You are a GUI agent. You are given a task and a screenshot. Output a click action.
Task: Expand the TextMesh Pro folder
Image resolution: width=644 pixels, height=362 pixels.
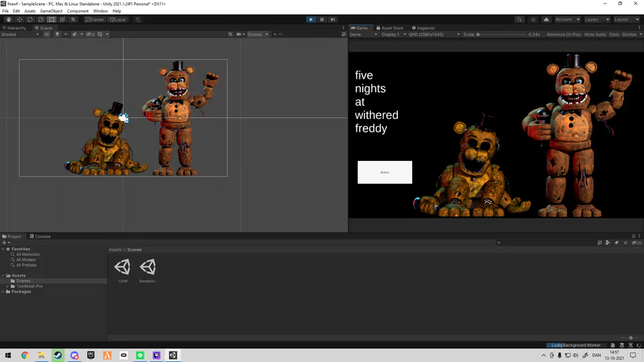click(x=7, y=286)
